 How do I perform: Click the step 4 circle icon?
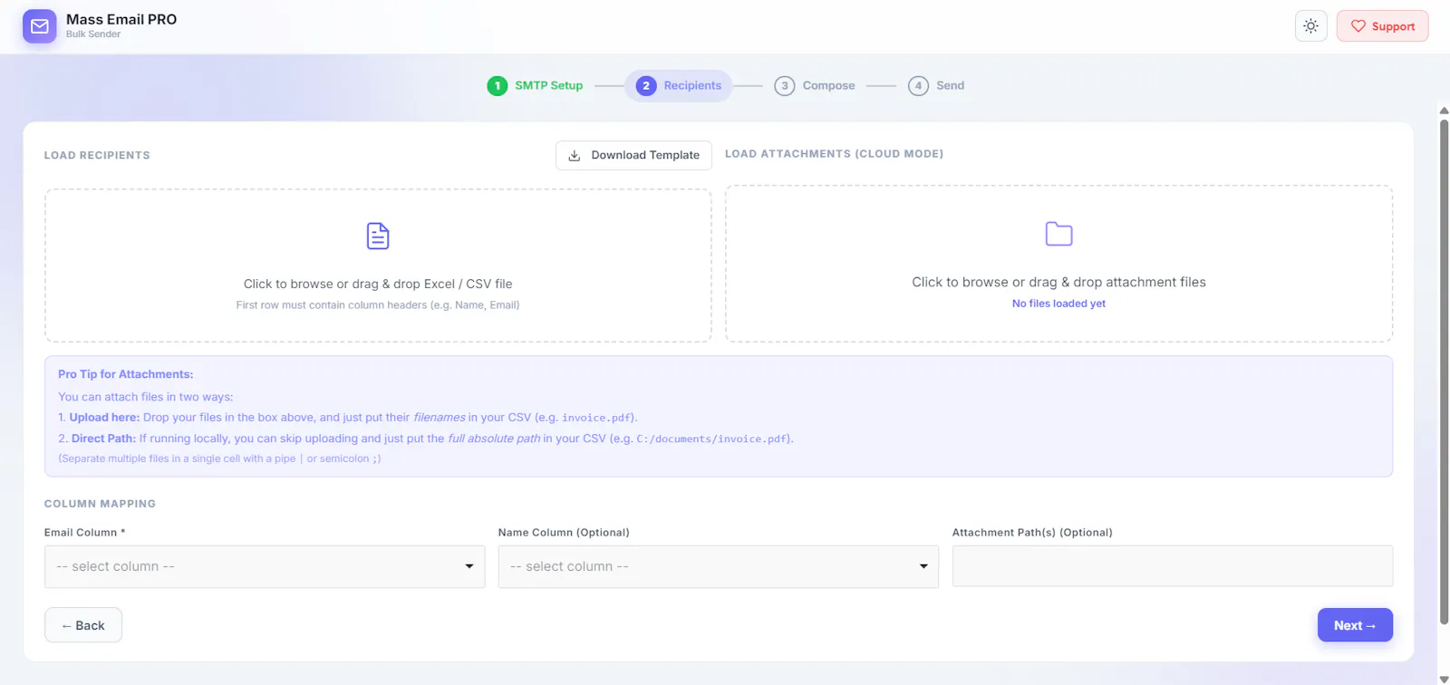[x=918, y=85]
